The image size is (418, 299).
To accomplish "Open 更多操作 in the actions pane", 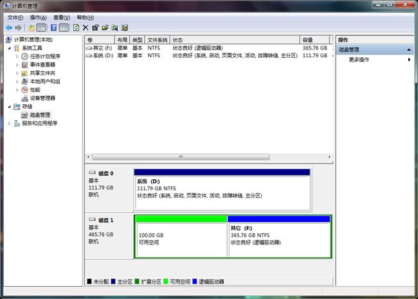I will tap(359, 60).
